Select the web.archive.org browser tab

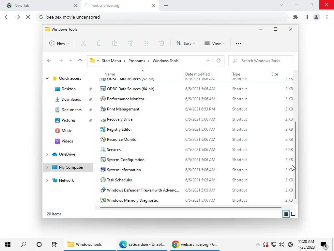click(x=119, y=6)
